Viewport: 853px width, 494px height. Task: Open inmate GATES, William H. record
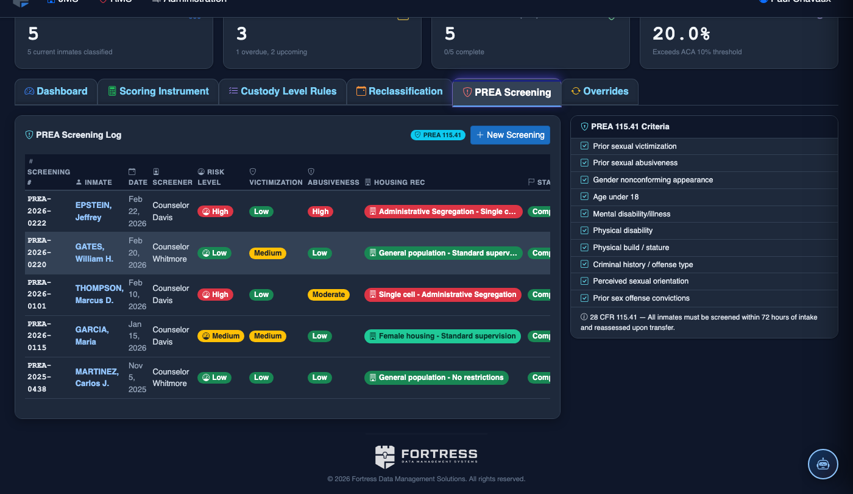click(94, 253)
